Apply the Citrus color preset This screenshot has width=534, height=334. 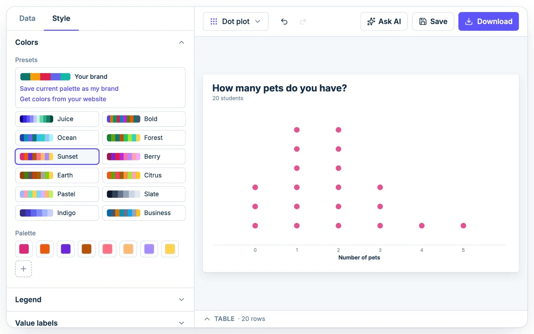144,175
